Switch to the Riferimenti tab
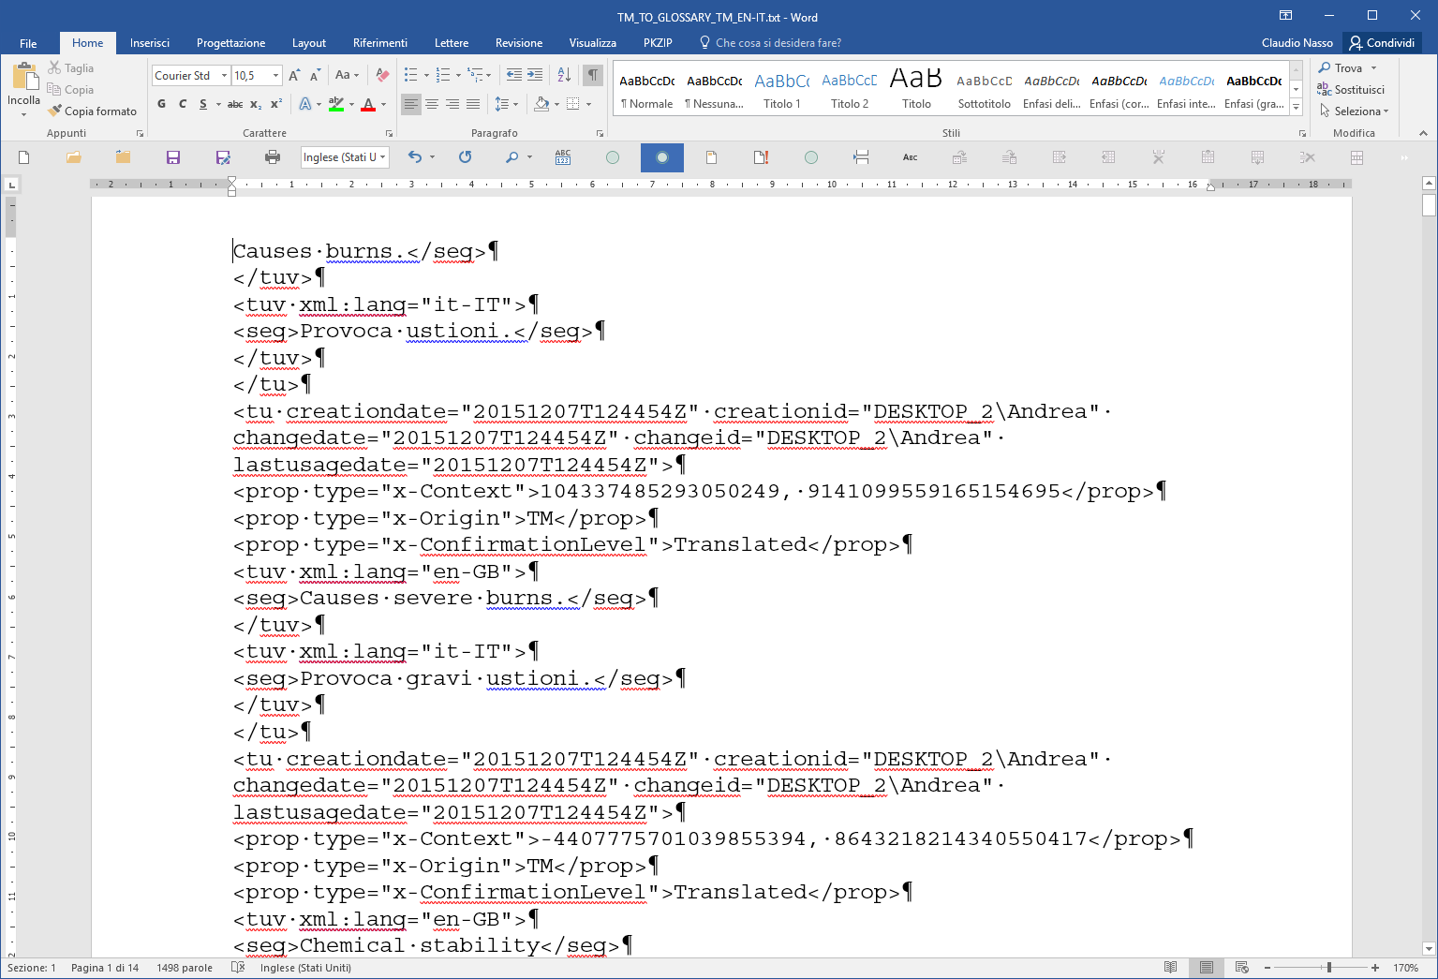 [x=380, y=43]
